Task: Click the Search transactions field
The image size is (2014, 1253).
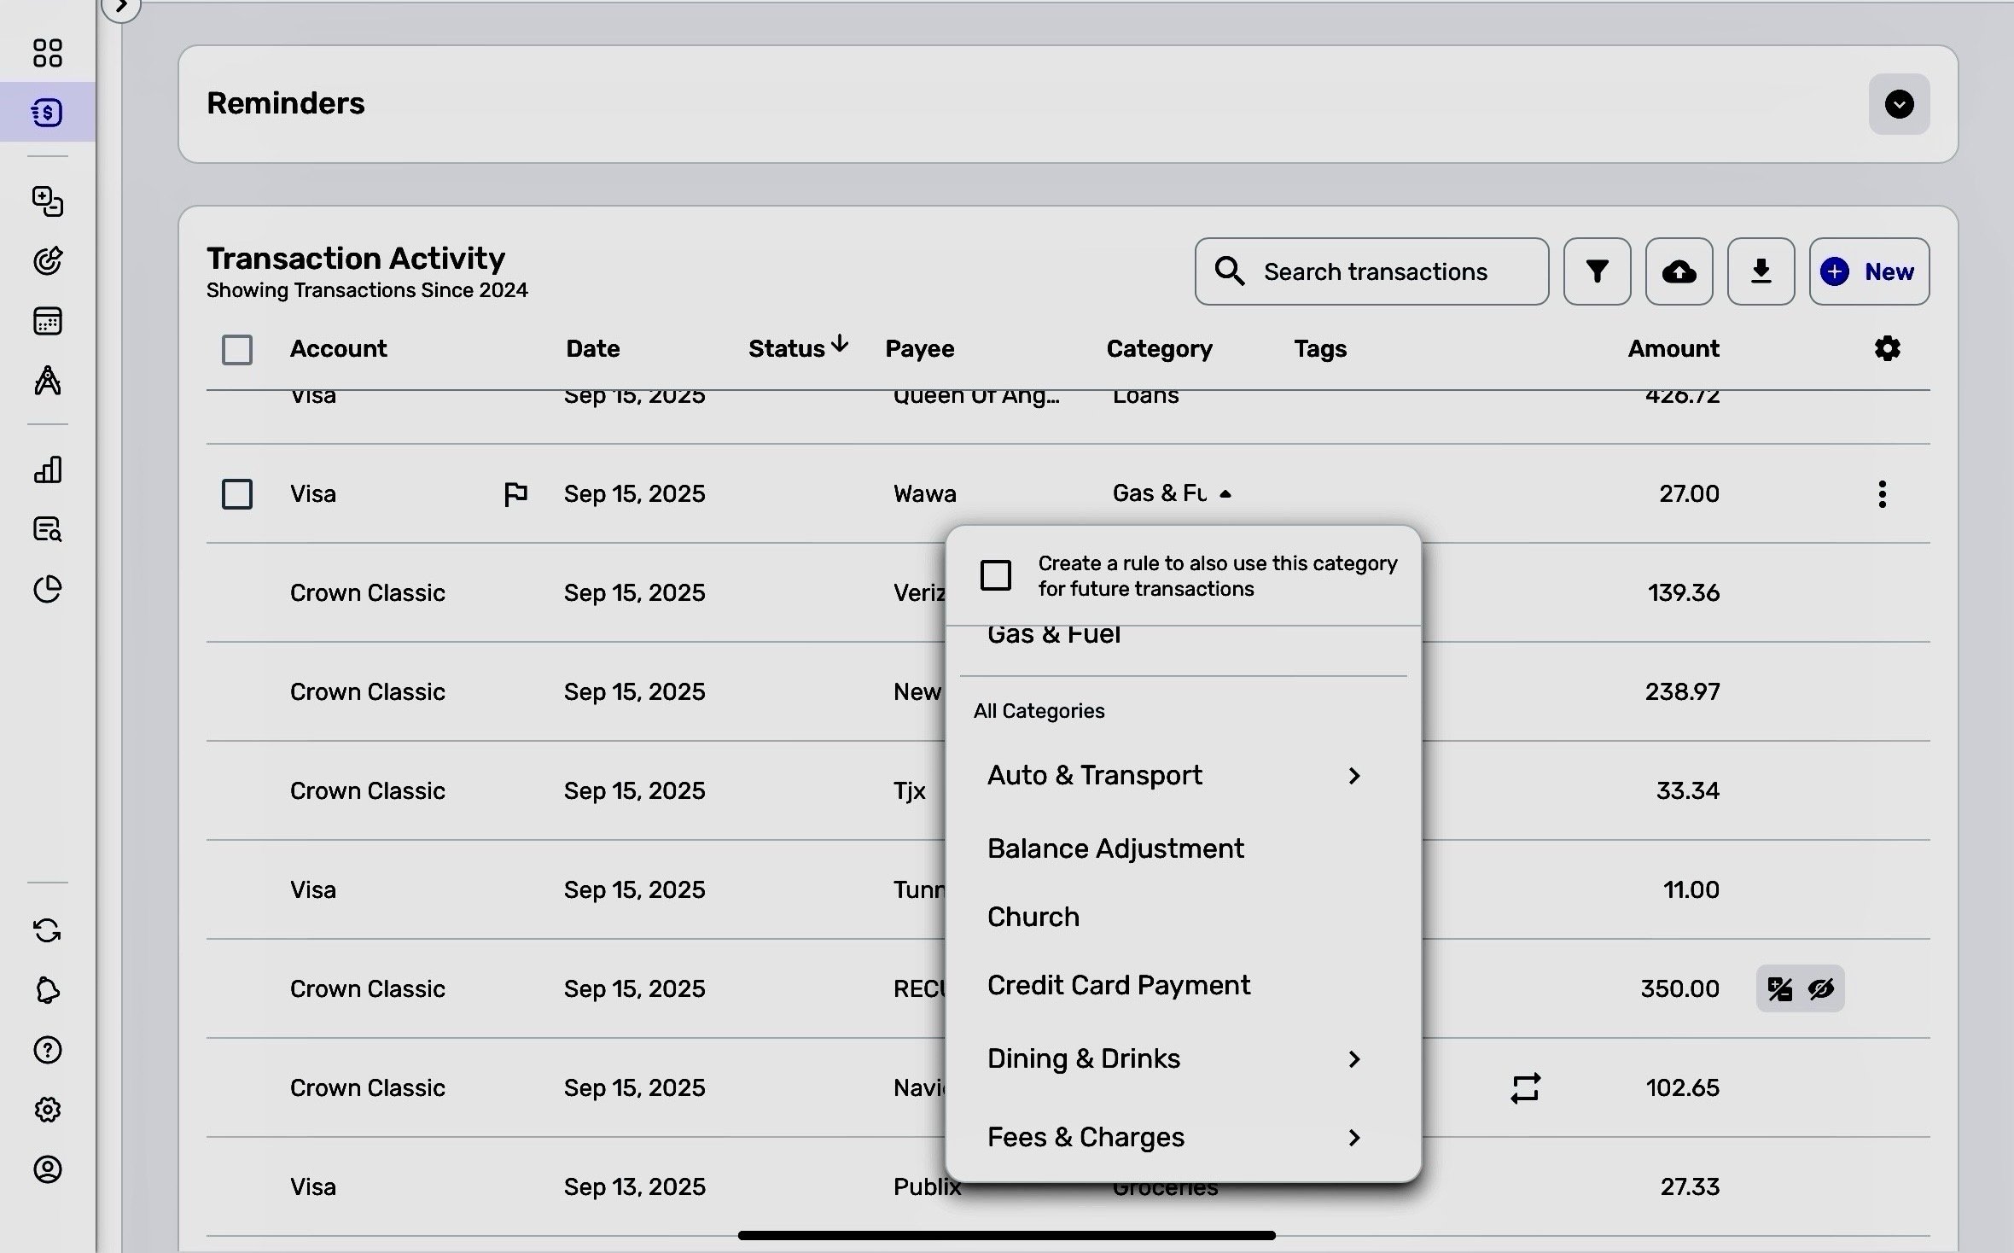Action: click(x=1374, y=271)
